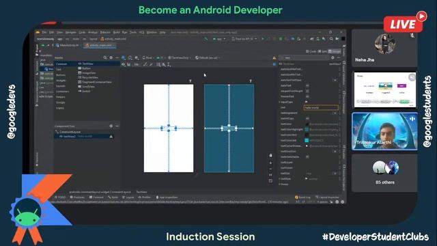Open Palette settings gear

point(111,57)
